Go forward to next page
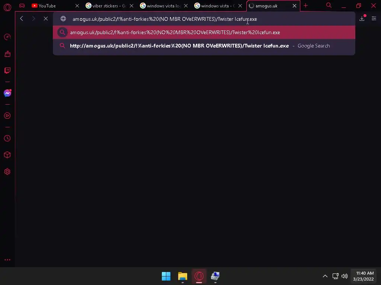This screenshot has height=285, width=381. tap(33, 19)
